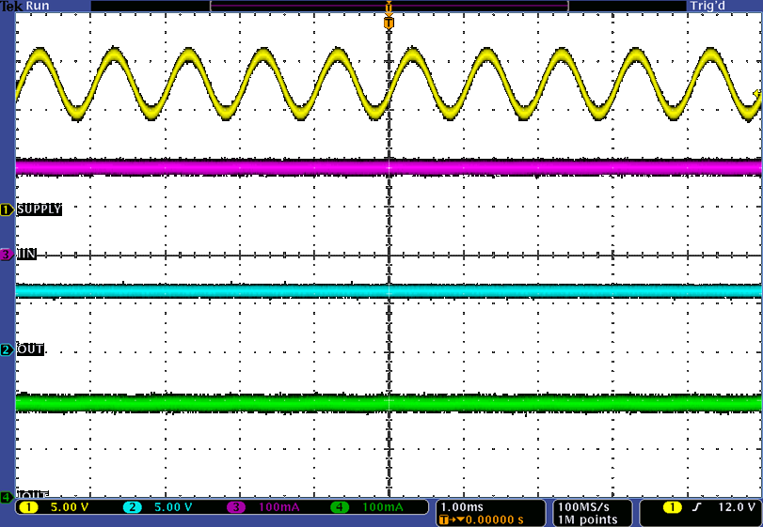Select the orange trigger position T marker

tap(389, 23)
